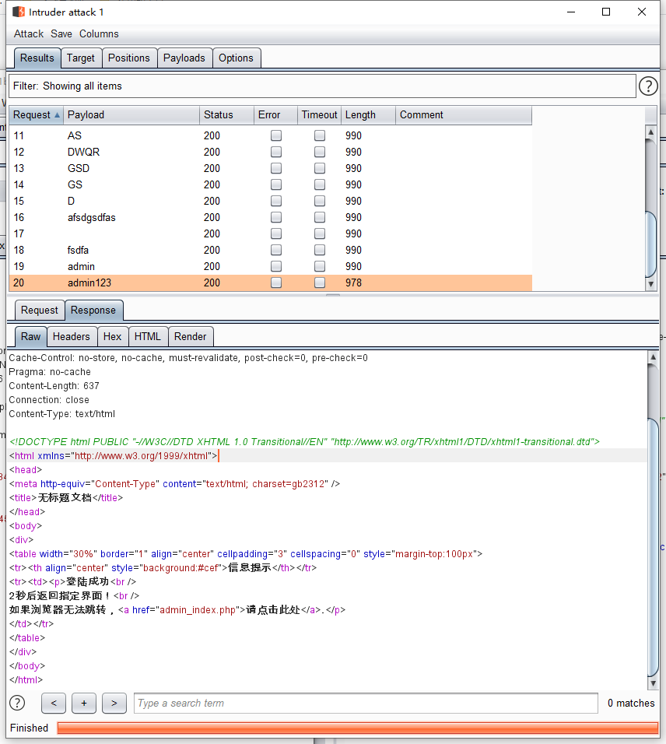666x744 pixels.
Task: Click the Burp Intruder window icon
Action: pos(19,12)
